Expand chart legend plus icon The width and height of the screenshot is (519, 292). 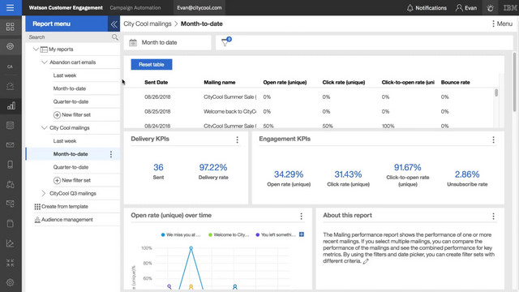click(x=302, y=234)
